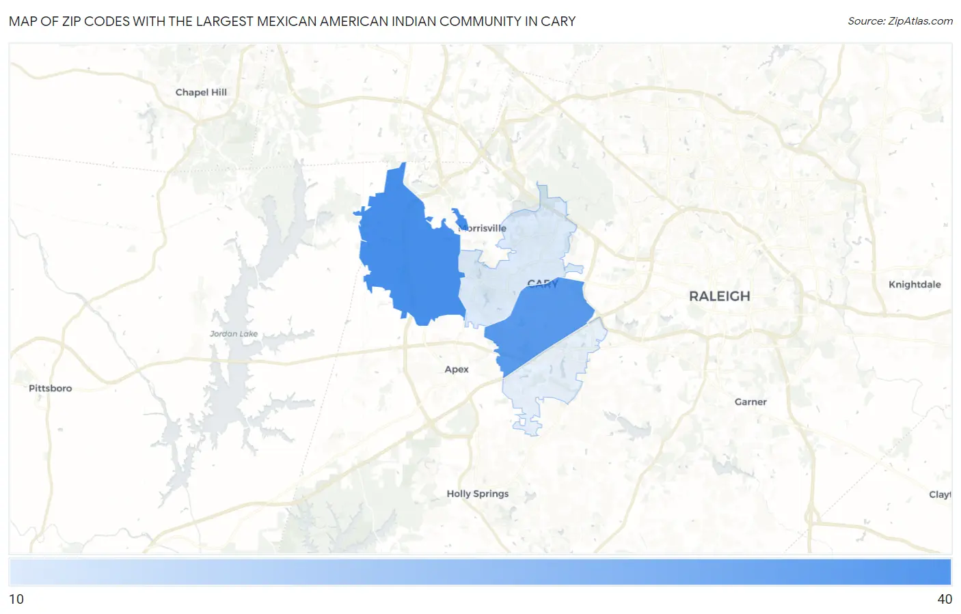The image size is (961, 614).
Task: Click the Apex town label
Action: tap(457, 369)
